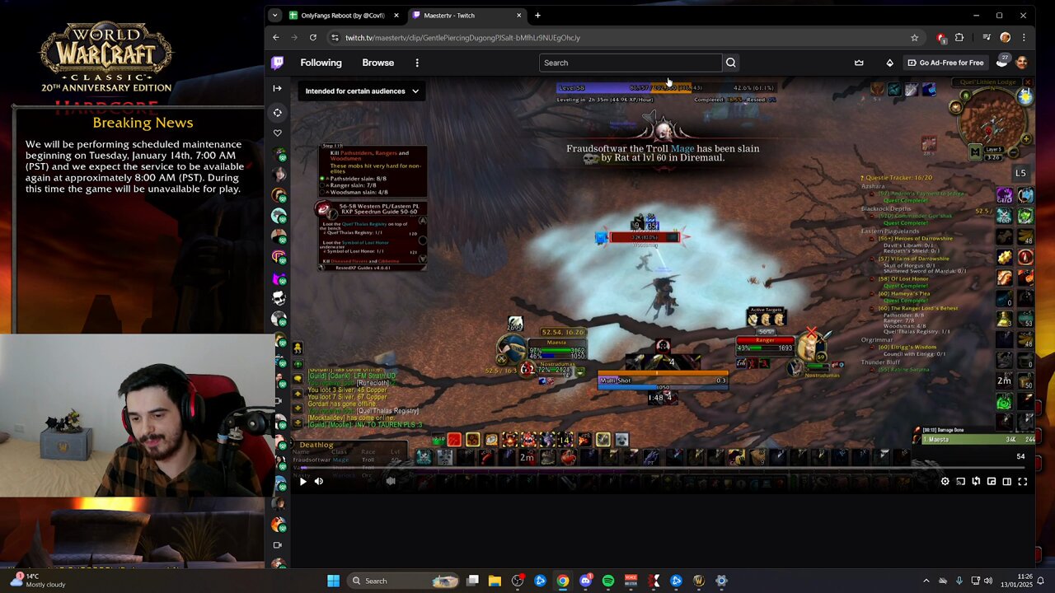The width and height of the screenshot is (1055, 593).
Task: Toggle theatre mode on the player
Action: [1007, 482]
